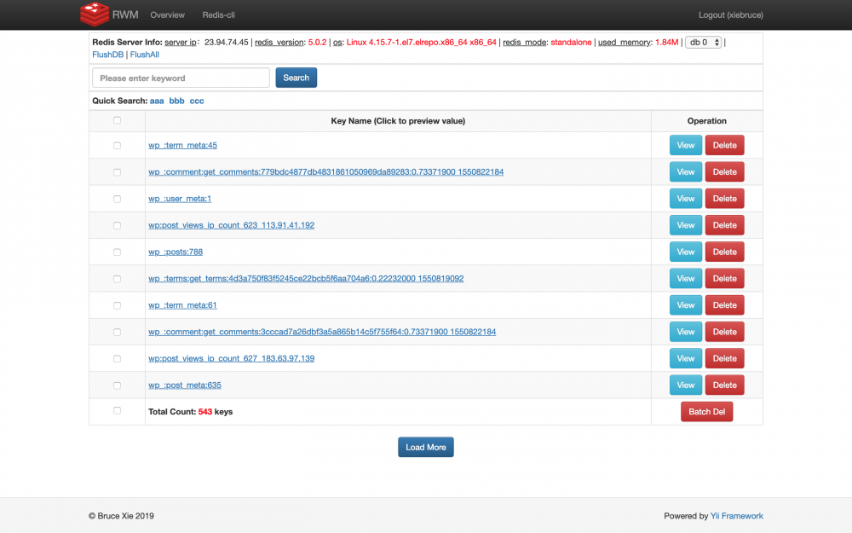Quick search for aaa
This screenshot has width=852, height=533.
click(157, 101)
